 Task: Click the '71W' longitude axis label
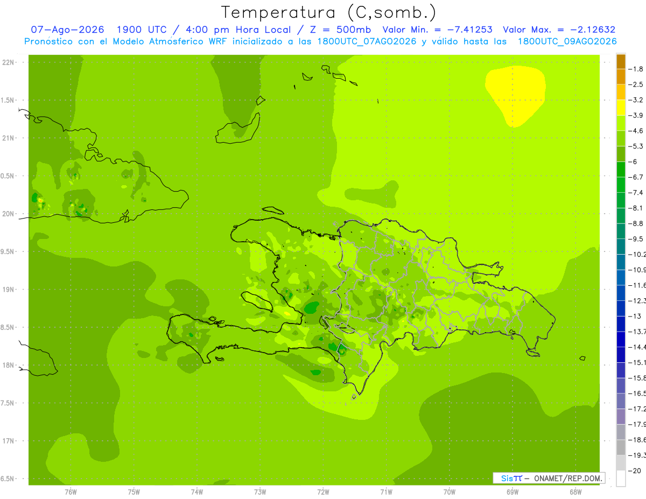pyautogui.click(x=386, y=491)
